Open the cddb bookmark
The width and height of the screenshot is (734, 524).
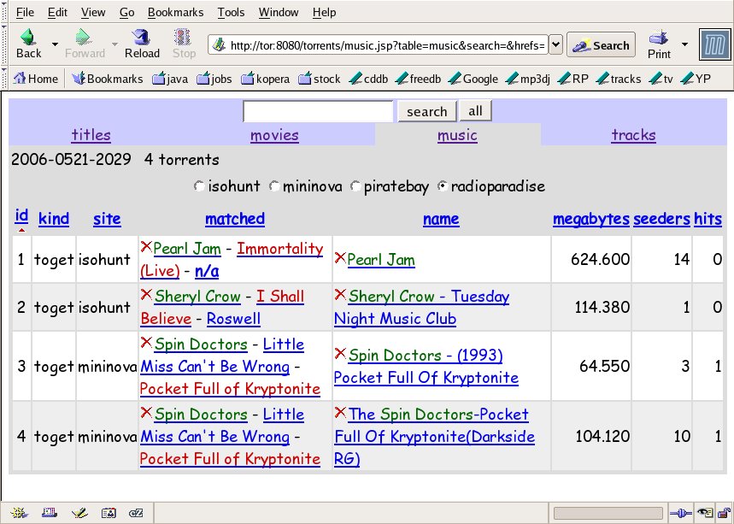[369, 79]
